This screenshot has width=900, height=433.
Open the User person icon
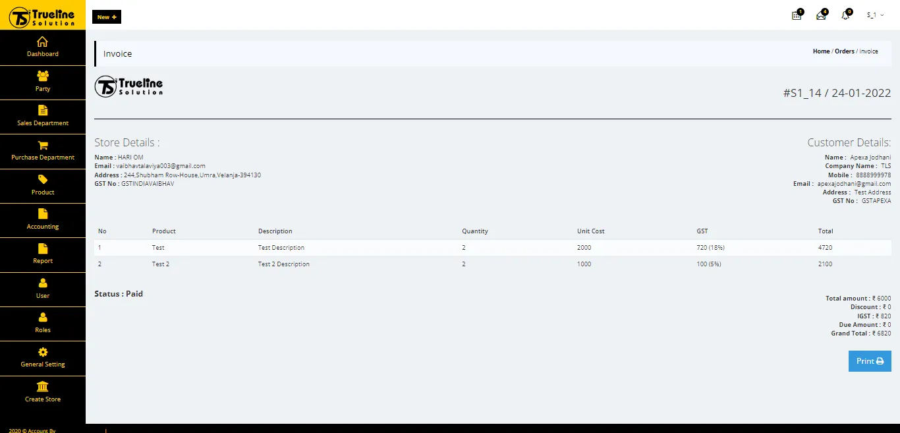pyautogui.click(x=43, y=283)
